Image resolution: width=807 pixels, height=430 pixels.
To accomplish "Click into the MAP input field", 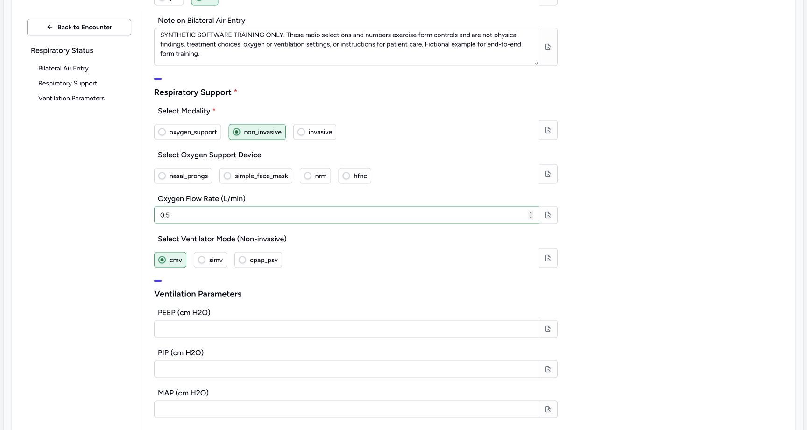I will pos(347,409).
